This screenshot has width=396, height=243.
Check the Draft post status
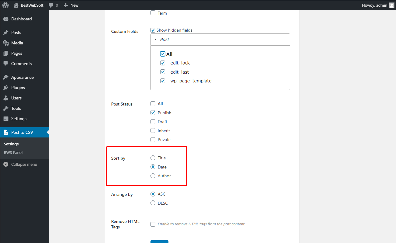(x=153, y=122)
